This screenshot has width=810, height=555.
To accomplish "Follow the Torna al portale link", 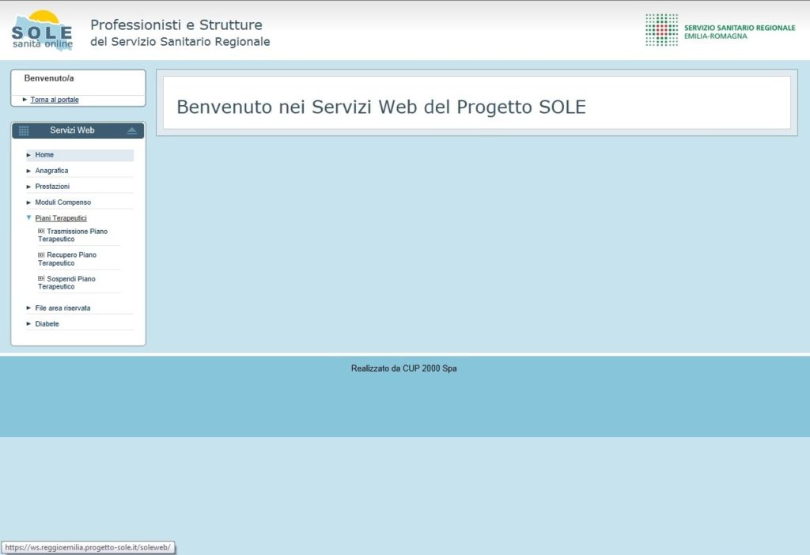I will (x=55, y=100).
